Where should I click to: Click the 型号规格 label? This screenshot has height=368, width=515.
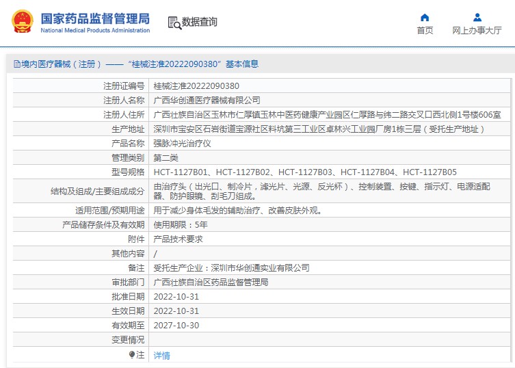point(128,172)
